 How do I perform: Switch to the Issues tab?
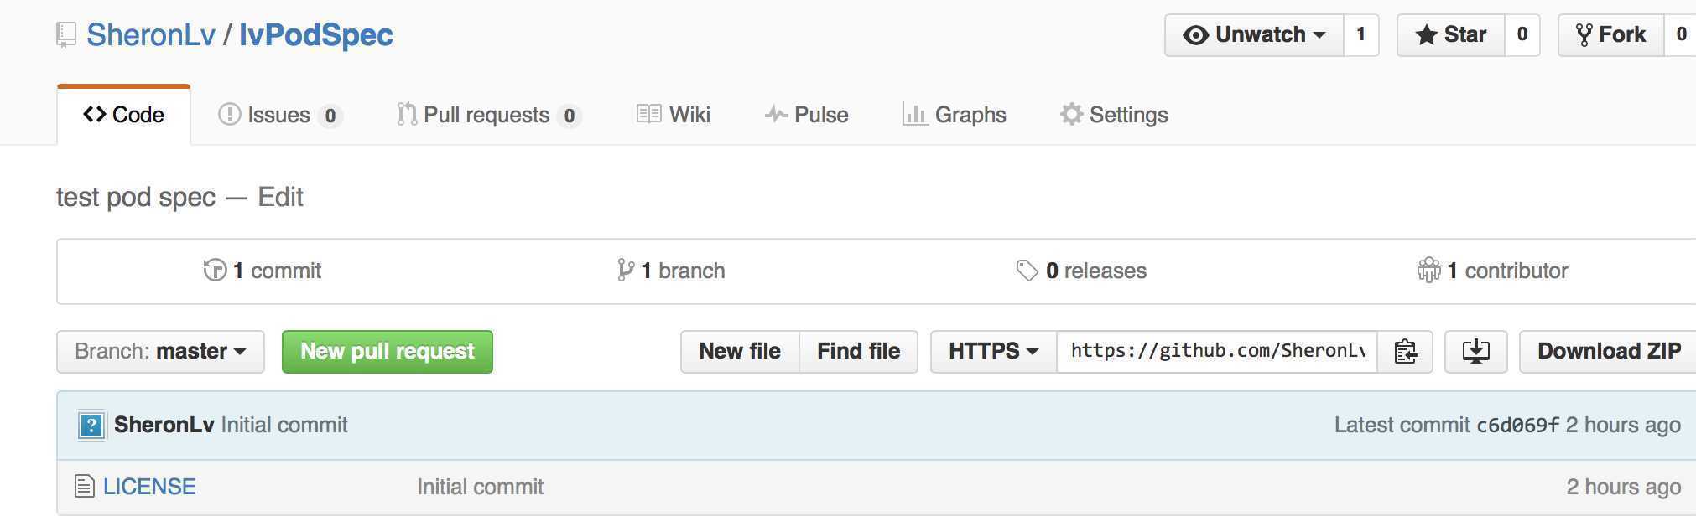pyautogui.click(x=279, y=115)
